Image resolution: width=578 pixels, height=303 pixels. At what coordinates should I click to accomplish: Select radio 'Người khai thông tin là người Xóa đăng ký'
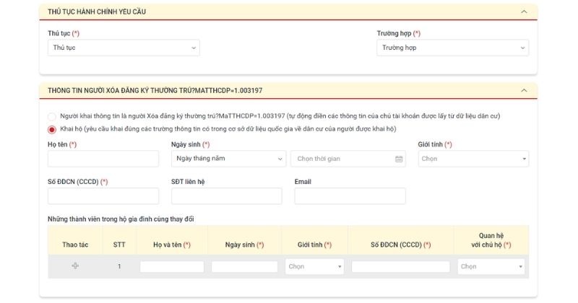[x=52, y=116]
